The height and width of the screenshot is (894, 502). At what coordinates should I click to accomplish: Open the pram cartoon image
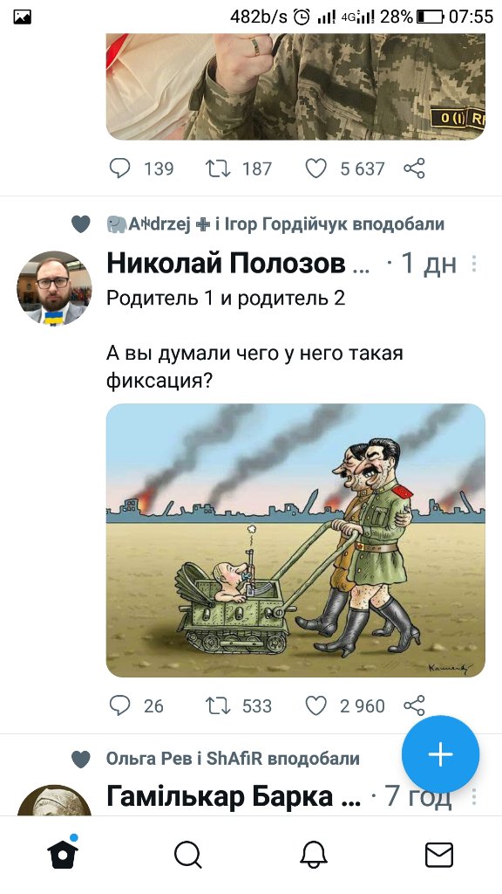tap(295, 540)
